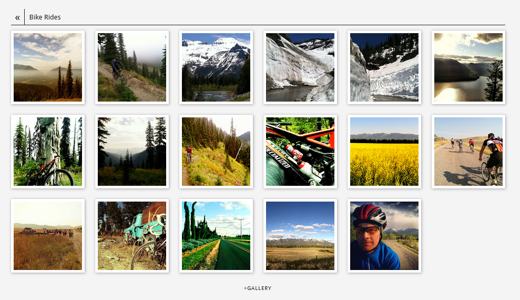Open the snowbank with dark evergreens thumbnail

point(384,67)
